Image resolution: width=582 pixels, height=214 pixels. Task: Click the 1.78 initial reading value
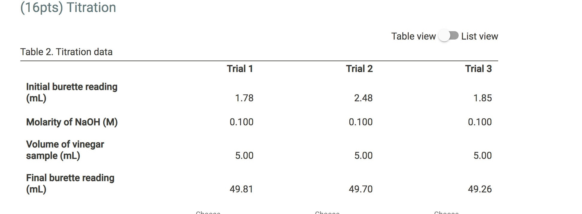click(244, 98)
